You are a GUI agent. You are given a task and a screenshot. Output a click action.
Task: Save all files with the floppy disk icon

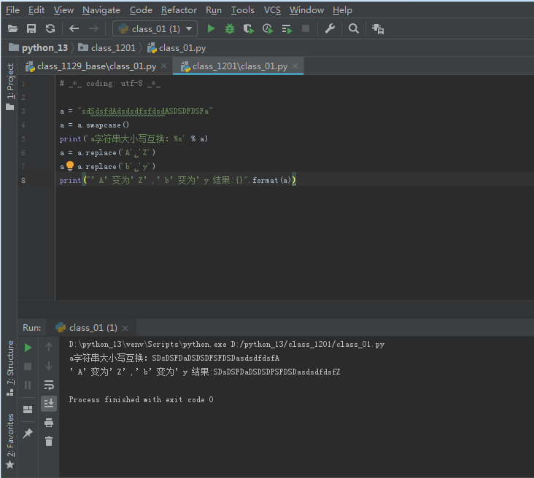tap(31, 28)
